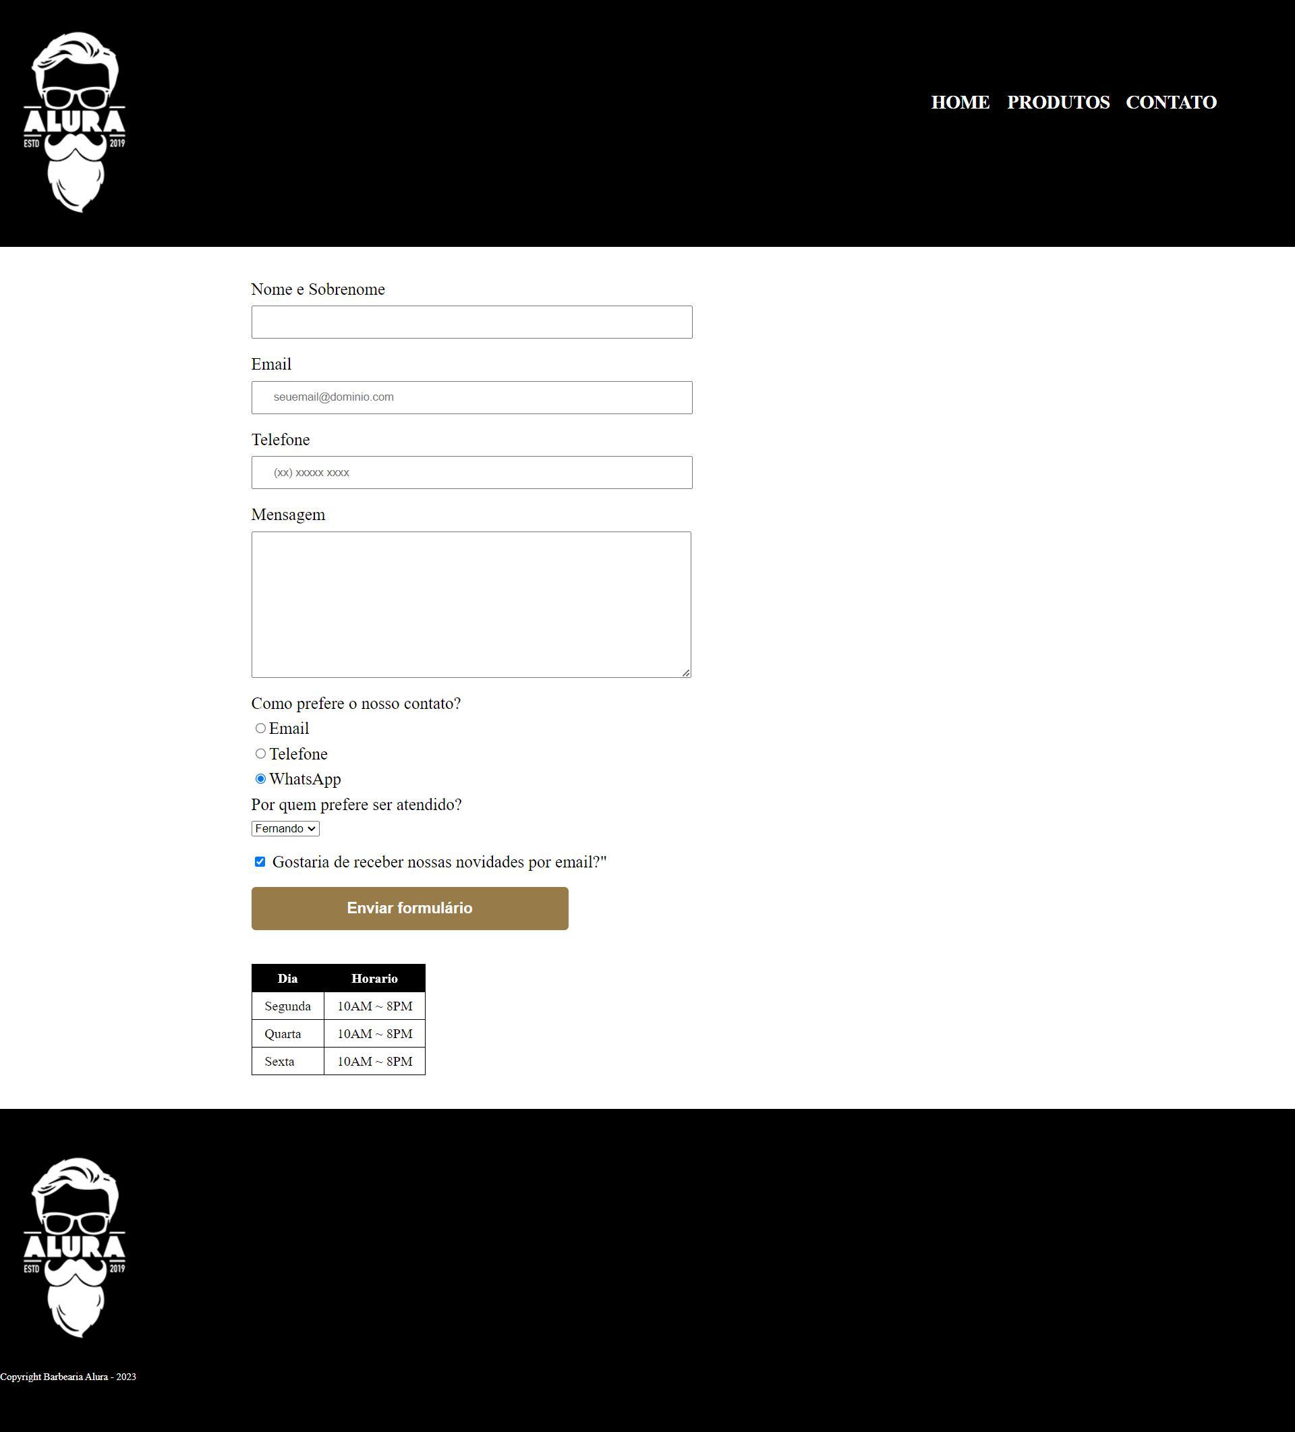Select PRODUTOS navigation menu item

coord(1058,101)
